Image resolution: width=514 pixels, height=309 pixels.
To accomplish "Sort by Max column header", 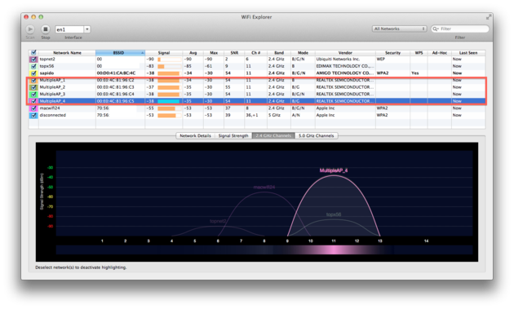I will (214, 53).
